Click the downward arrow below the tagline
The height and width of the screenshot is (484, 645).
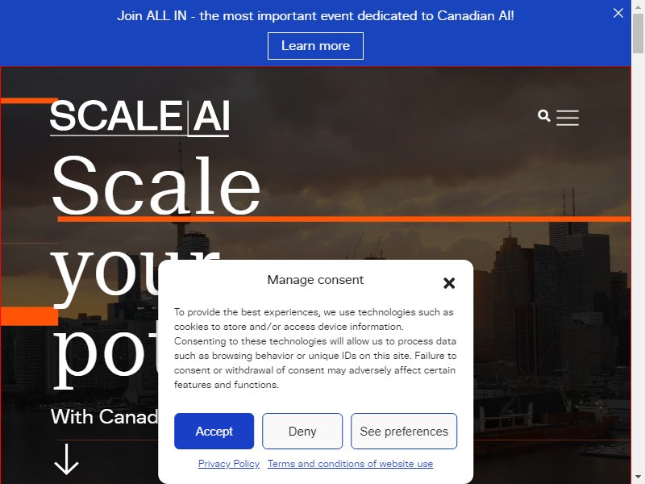66,459
